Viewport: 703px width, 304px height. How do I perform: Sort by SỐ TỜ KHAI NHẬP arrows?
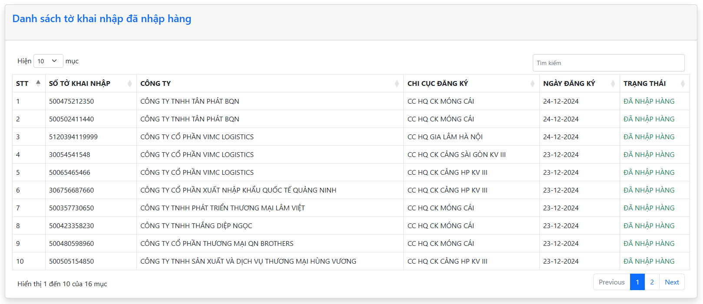coord(129,84)
